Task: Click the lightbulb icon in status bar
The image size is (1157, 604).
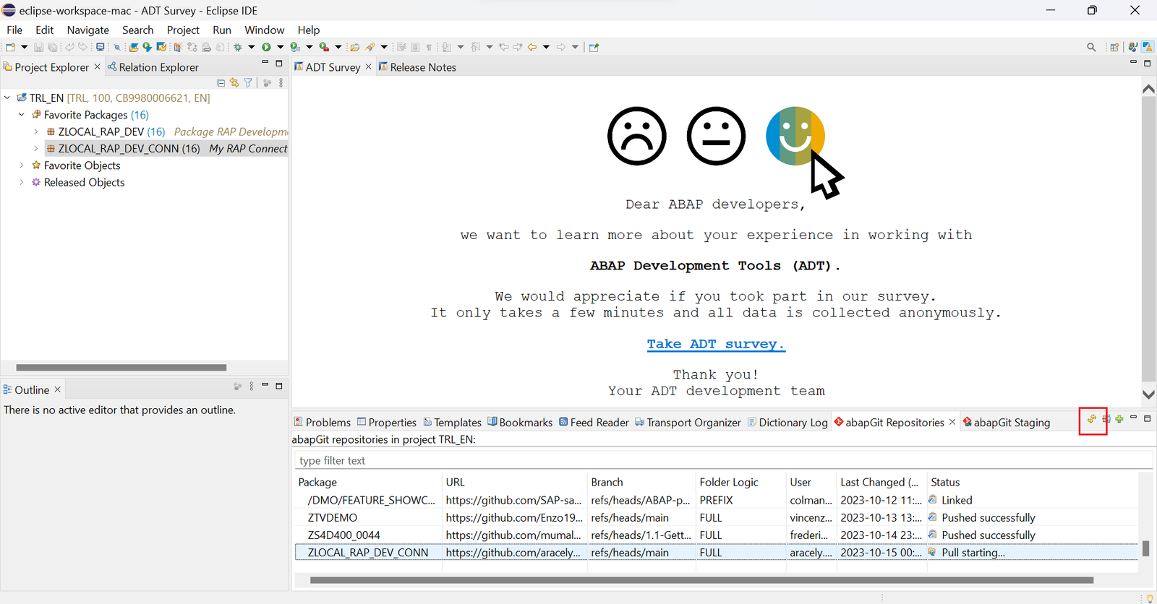Action: [1150, 598]
